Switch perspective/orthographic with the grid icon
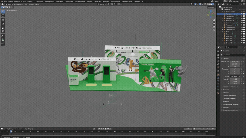The height and width of the screenshot is (138, 246). (x=214, y=30)
